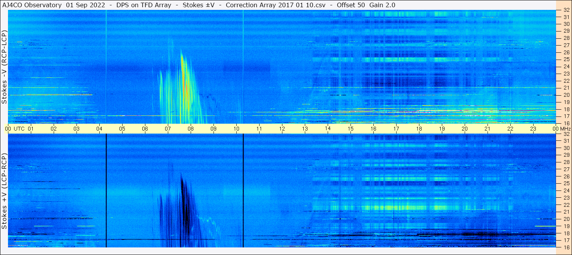Click the 23 MHz tick of Stokes +V plot

pos(566,198)
